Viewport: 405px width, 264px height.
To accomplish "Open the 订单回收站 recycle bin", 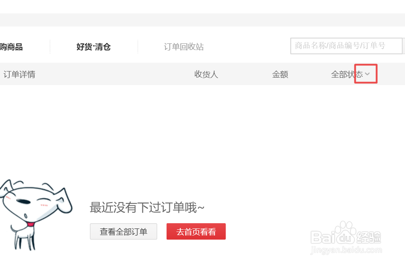I will tap(184, 47).
